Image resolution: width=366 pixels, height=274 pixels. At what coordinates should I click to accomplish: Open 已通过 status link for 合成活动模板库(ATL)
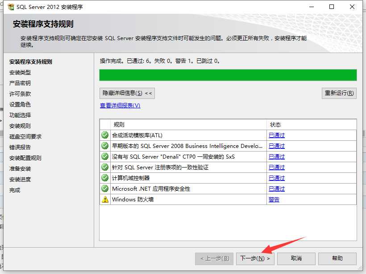click(277, 135)
